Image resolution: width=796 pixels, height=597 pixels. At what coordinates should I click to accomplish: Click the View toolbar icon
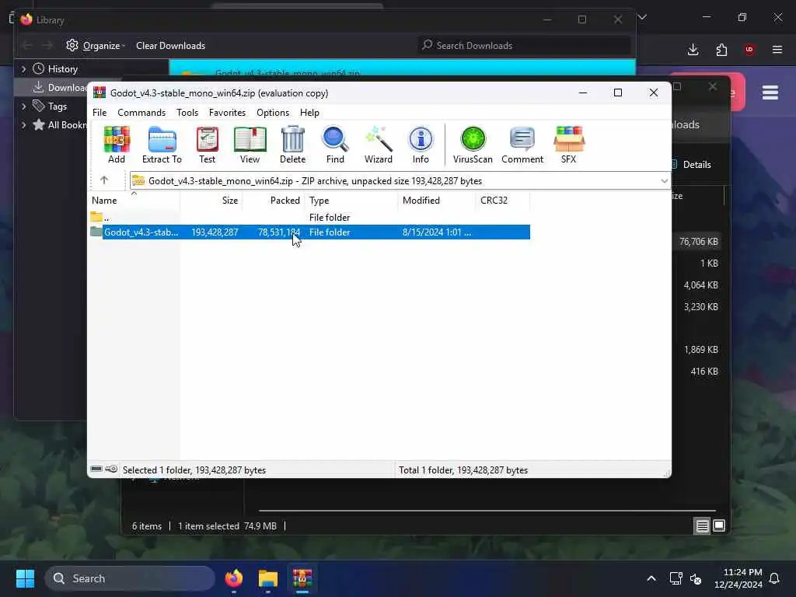tap(250, 145)
